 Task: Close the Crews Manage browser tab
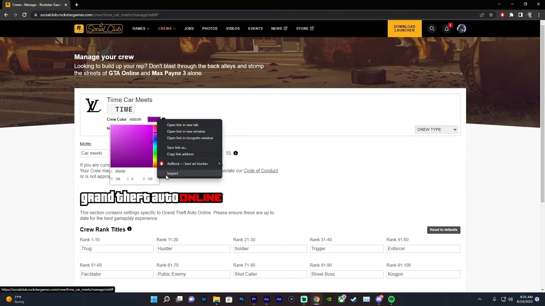[x=66, y=5]
